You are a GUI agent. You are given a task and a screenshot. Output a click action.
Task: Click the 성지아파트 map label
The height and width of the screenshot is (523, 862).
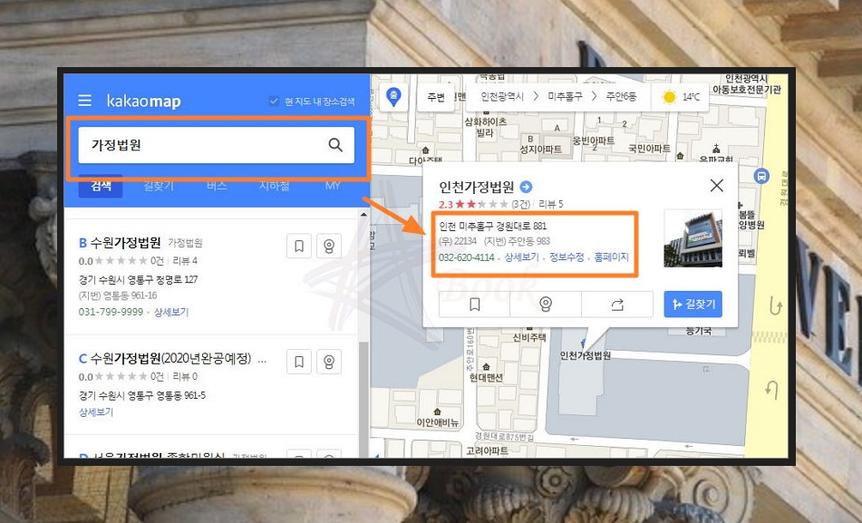(541, 149)
